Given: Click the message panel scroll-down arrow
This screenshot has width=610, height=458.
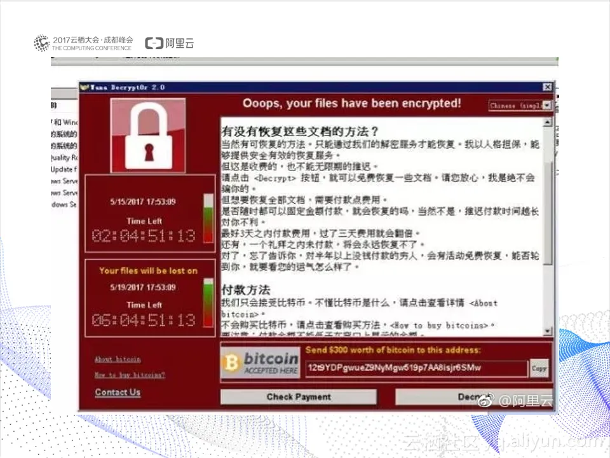Looking at the screenshot, I should pos(547,331).
